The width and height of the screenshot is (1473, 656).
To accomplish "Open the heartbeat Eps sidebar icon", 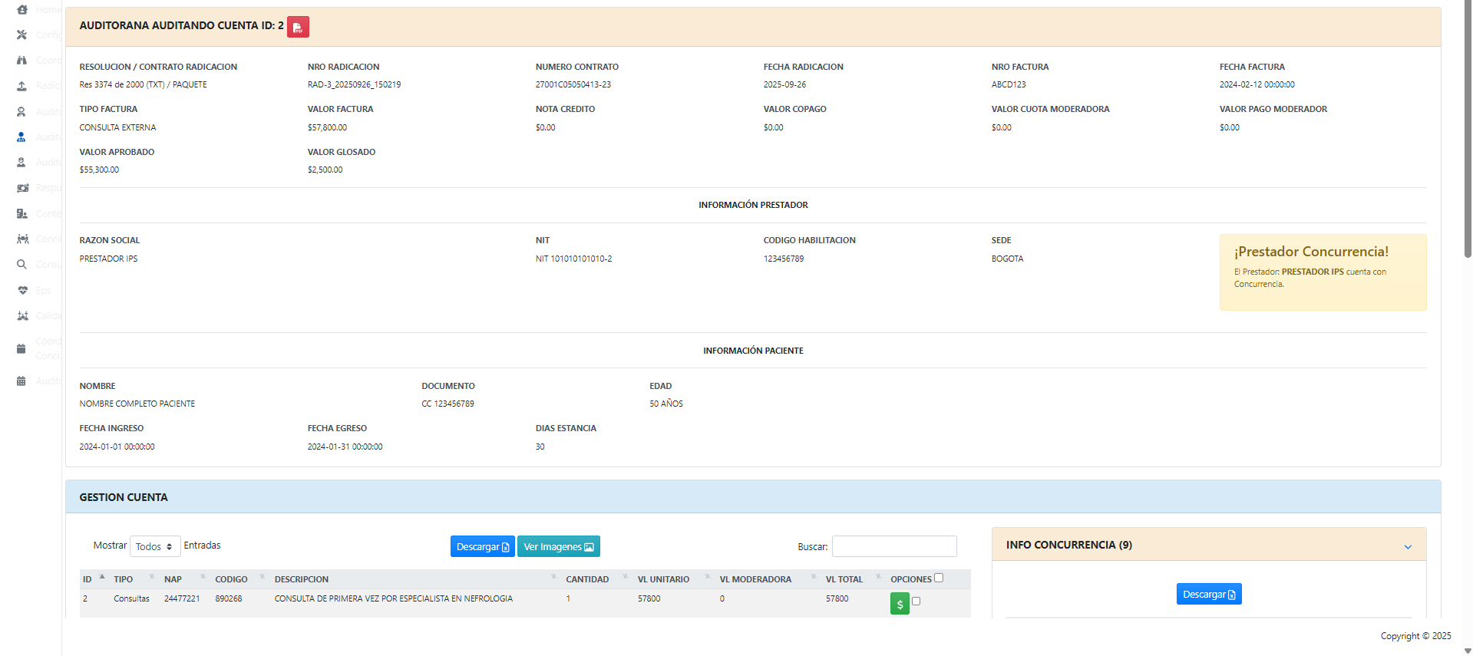I will click(22, 290).
